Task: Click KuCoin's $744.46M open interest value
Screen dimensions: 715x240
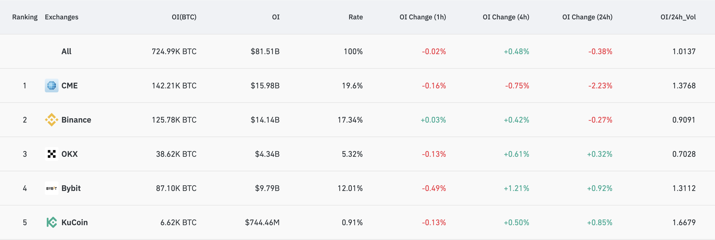Action: [262, 222]
